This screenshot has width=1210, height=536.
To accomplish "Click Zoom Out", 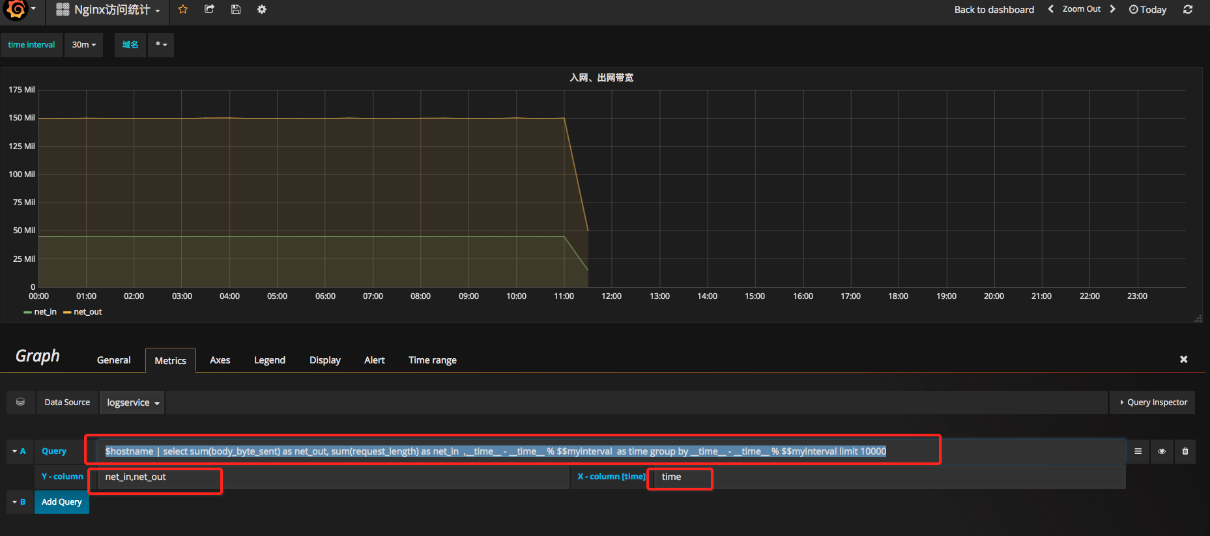I will (1082, 9).
